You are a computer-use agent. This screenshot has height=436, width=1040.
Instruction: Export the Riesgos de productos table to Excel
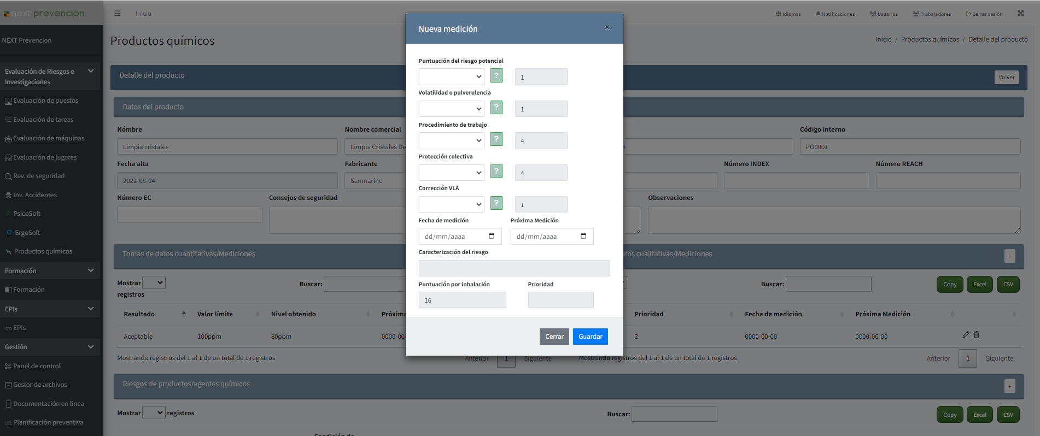click(980, 415)
